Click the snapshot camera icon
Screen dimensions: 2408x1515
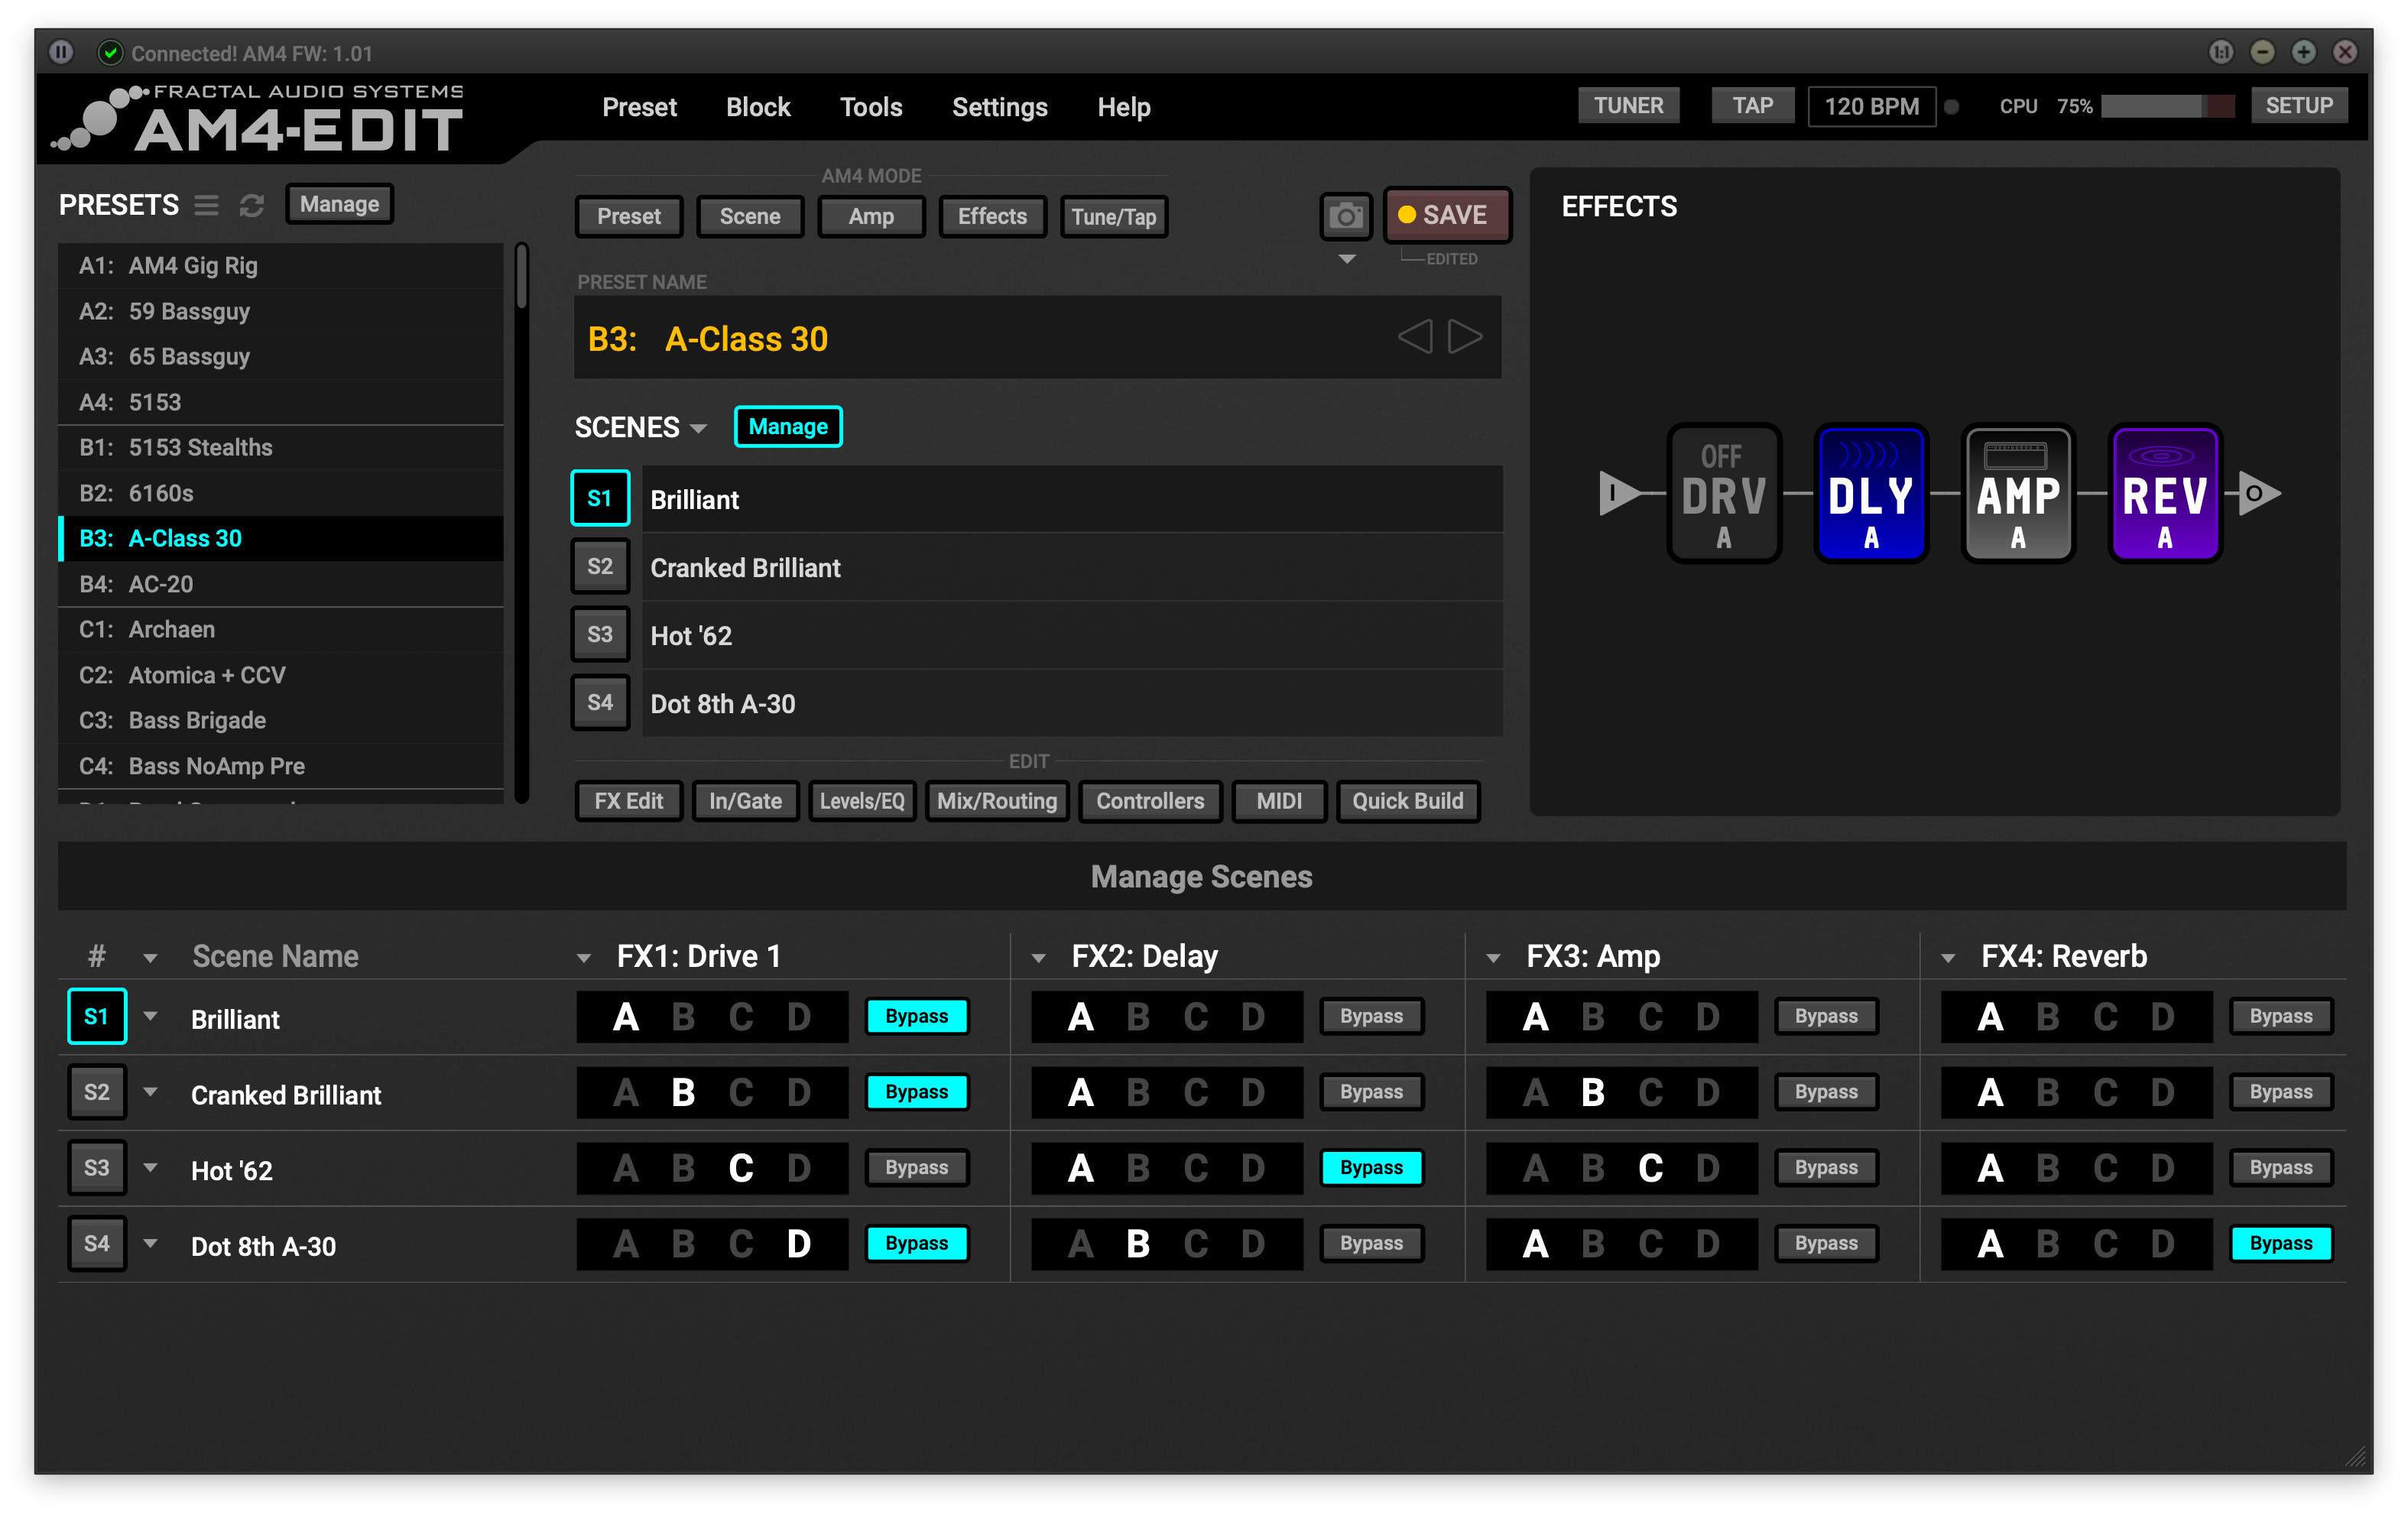(x=1345, y=216)
